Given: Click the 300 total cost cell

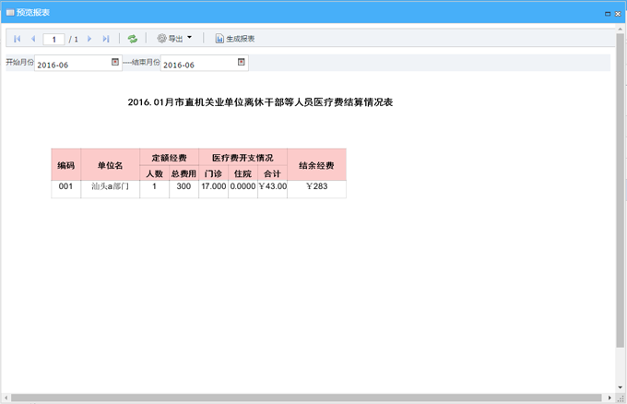Looking at the screenshot, I should [x=183, y=189].
